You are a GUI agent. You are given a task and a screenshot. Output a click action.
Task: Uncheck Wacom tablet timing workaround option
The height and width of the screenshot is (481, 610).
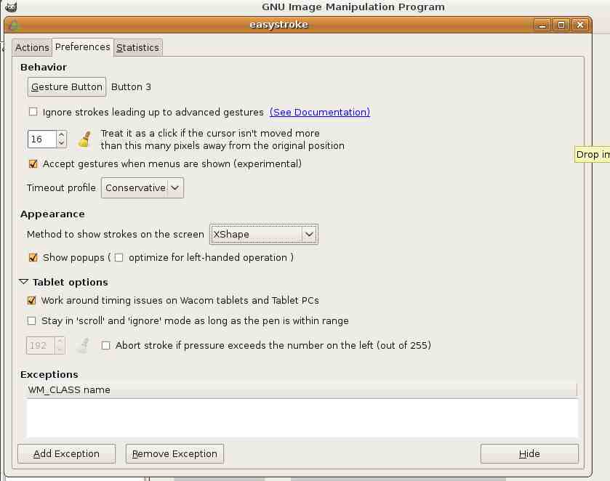(x=31, y=301)
